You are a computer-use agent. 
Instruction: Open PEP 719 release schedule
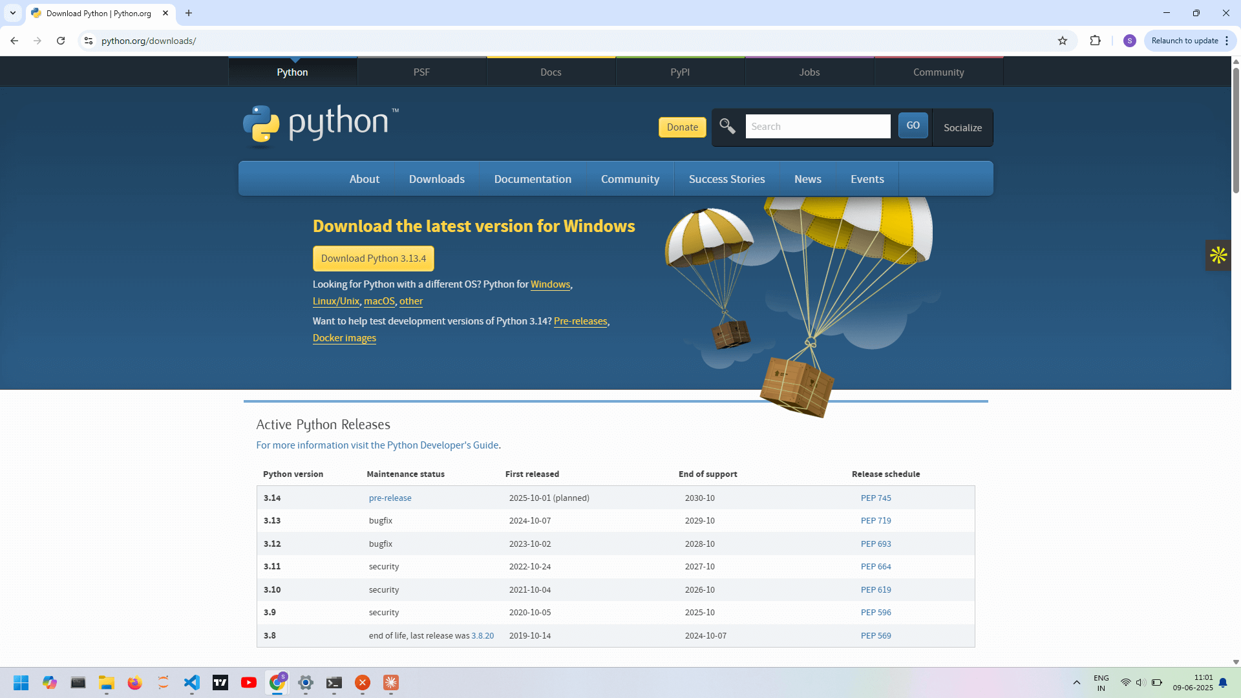tap(876, 520)
